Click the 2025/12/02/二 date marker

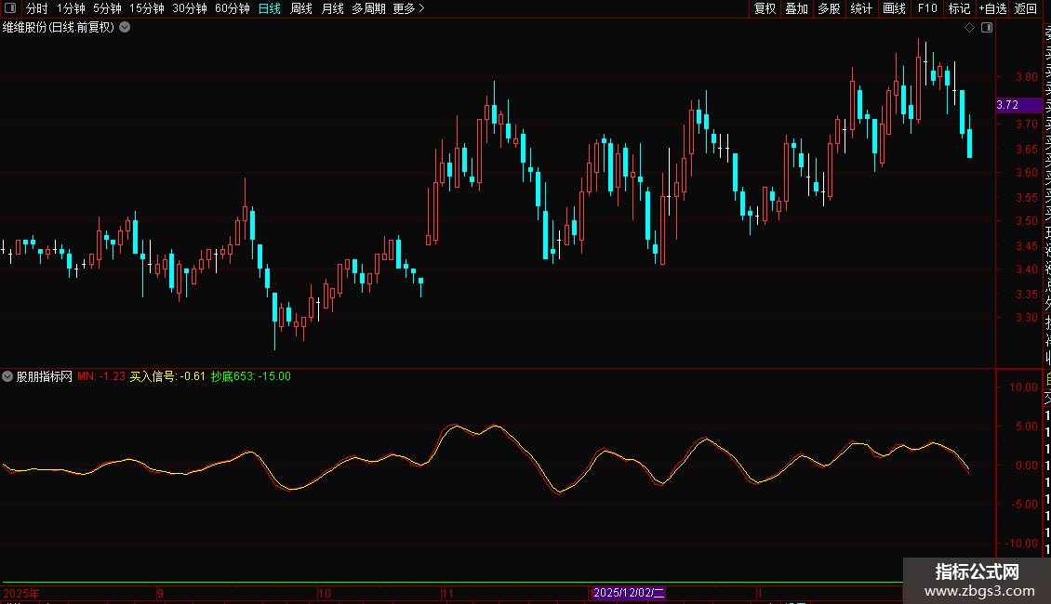(629, 593)
